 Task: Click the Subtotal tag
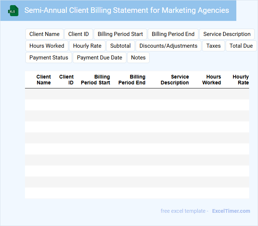[121, 46]
